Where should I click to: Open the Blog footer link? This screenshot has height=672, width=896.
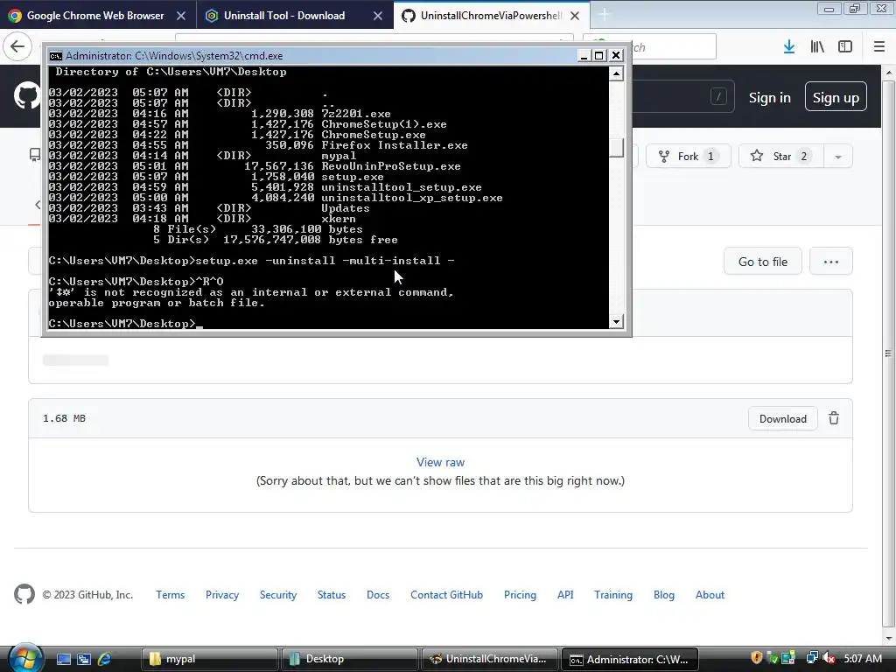(x=664, y=595)
